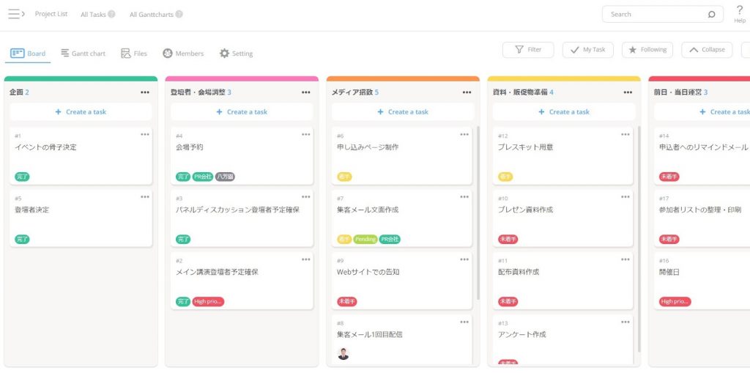Click the help bubble beside All Tasks

pyautogui.click(x=111, y=14)
